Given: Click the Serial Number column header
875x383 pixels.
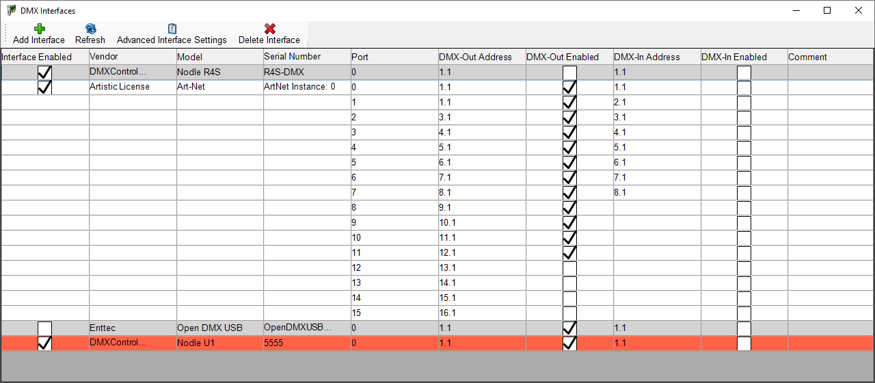Looking at the screenshot, I should coord(306,57).
